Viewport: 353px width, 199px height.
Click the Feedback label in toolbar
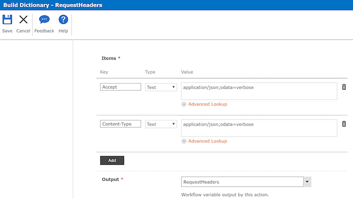pyautogui.click(x=44, y=31)
